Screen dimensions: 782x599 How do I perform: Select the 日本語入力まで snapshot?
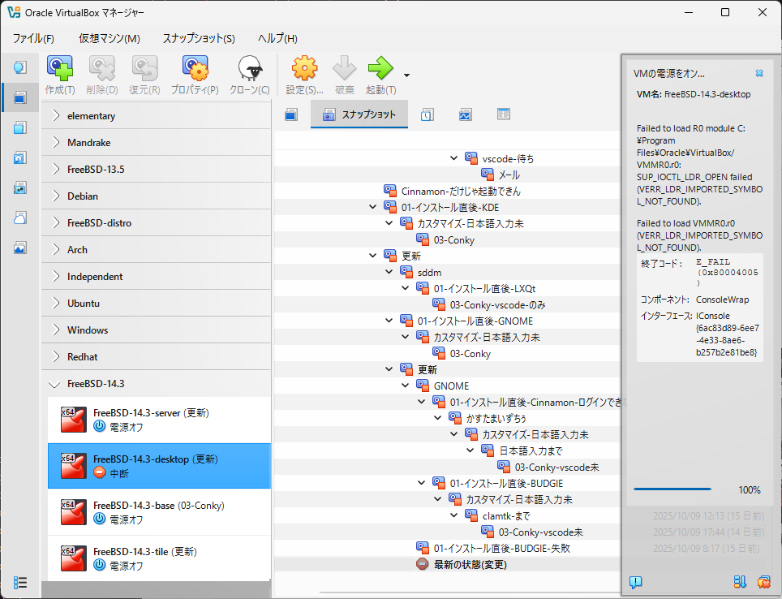click(x=531, y=450)
